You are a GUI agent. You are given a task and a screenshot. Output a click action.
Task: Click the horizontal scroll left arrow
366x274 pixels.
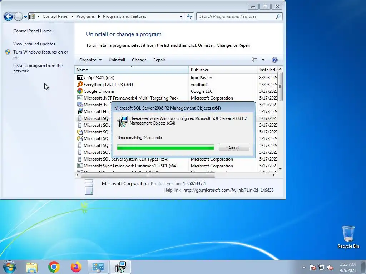(77, 175)
